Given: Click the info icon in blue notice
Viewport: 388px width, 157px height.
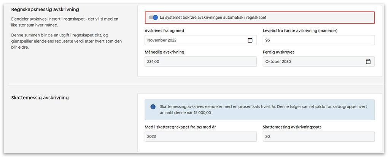Looking at the screenshot, I should [x=153, y=107].
